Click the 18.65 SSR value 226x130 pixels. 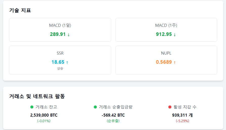point(58,62)
